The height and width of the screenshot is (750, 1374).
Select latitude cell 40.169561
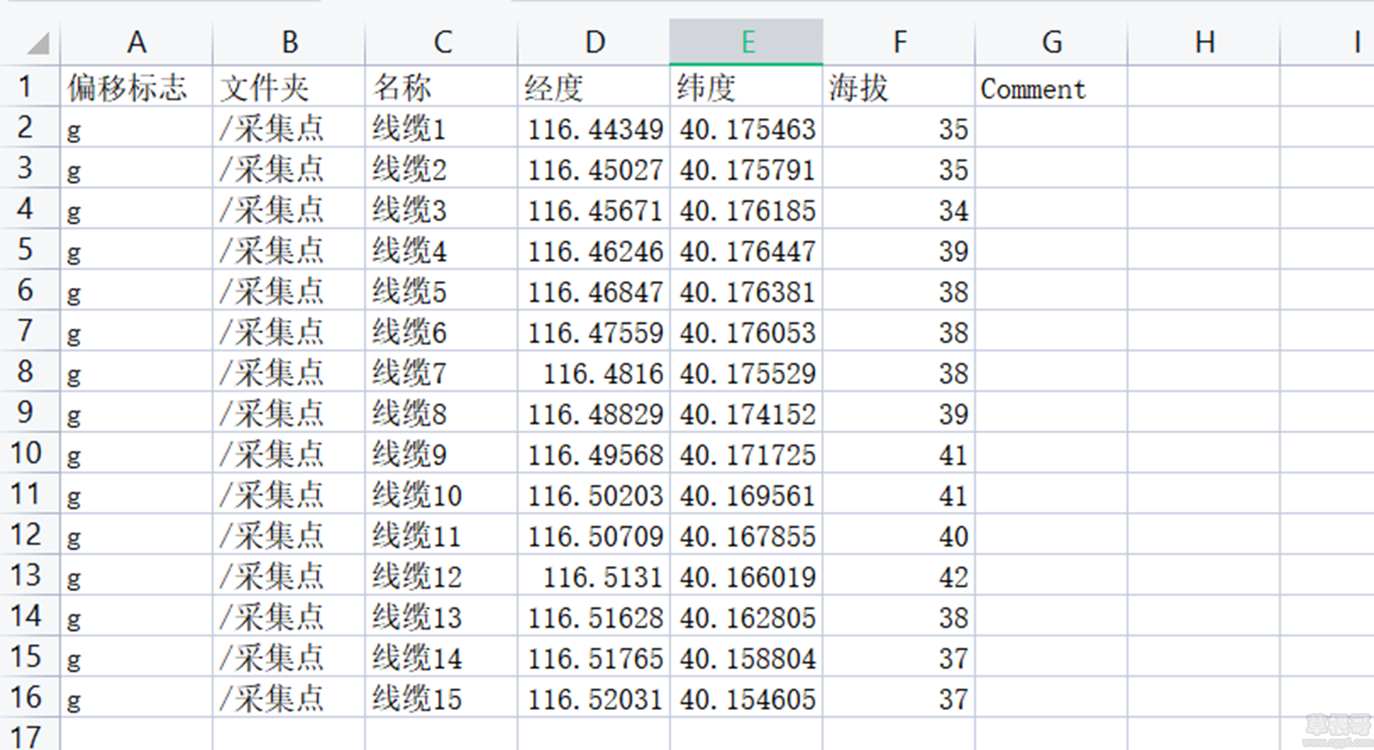[746, 493]
